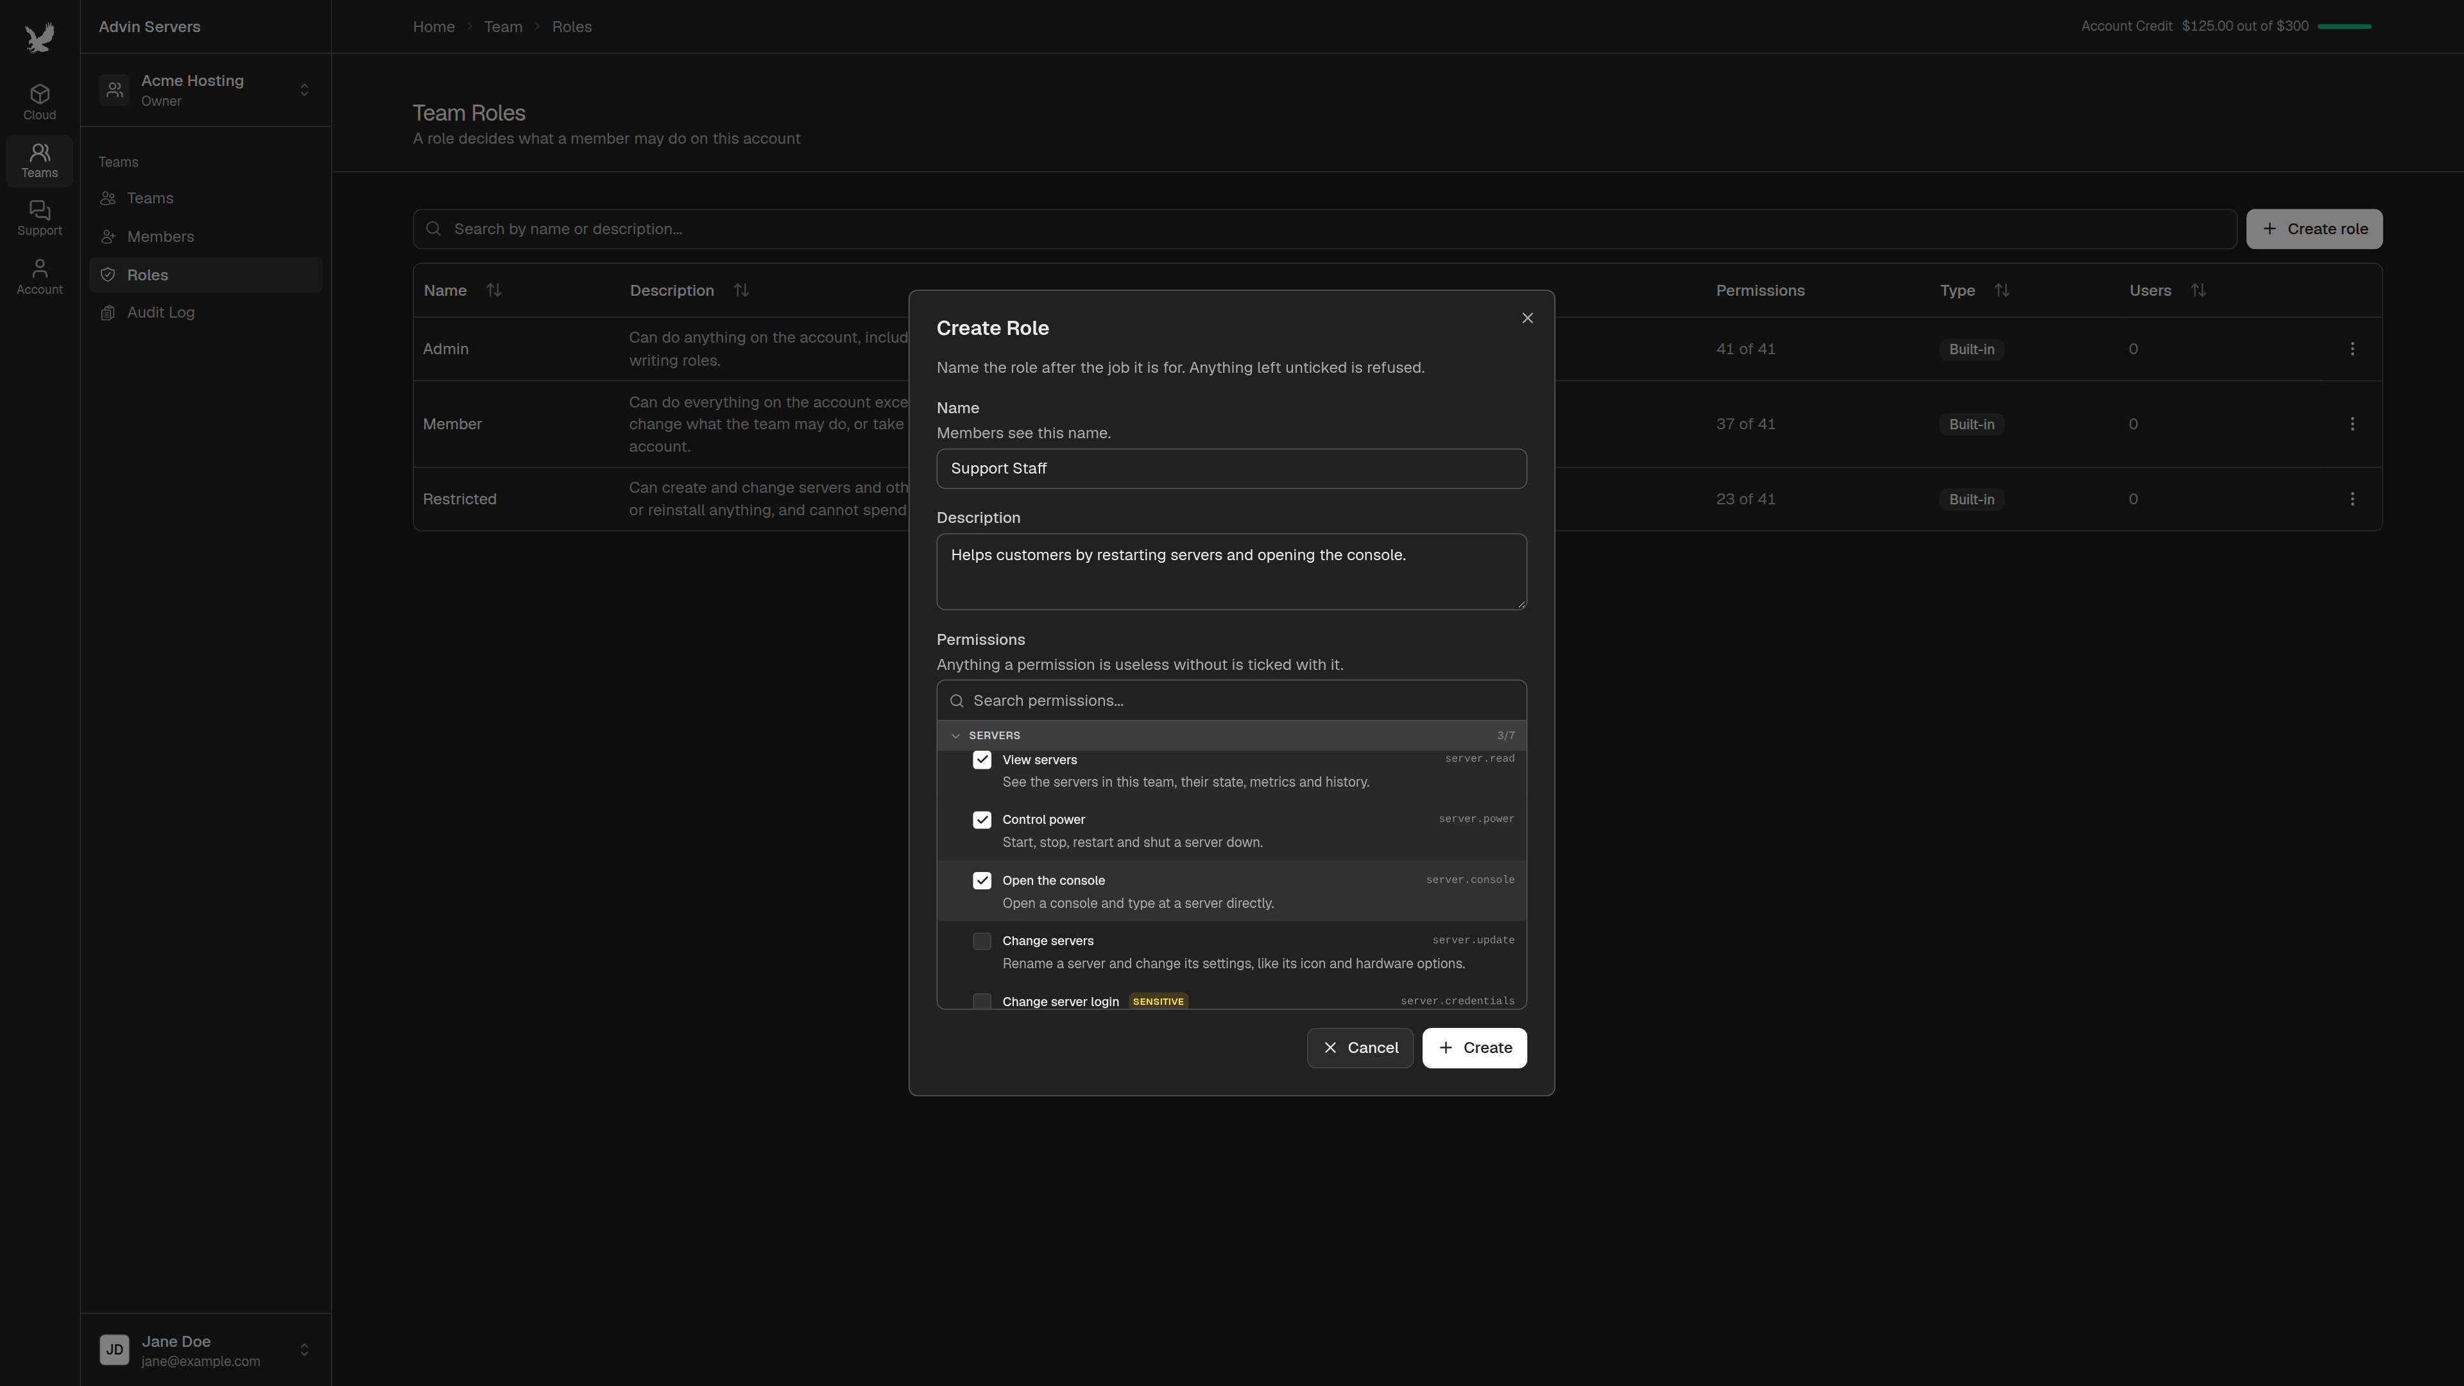This screenshot has height=1386, width=2464.
Task: Open the Teams section in left rail
Action: pos(39,160)
